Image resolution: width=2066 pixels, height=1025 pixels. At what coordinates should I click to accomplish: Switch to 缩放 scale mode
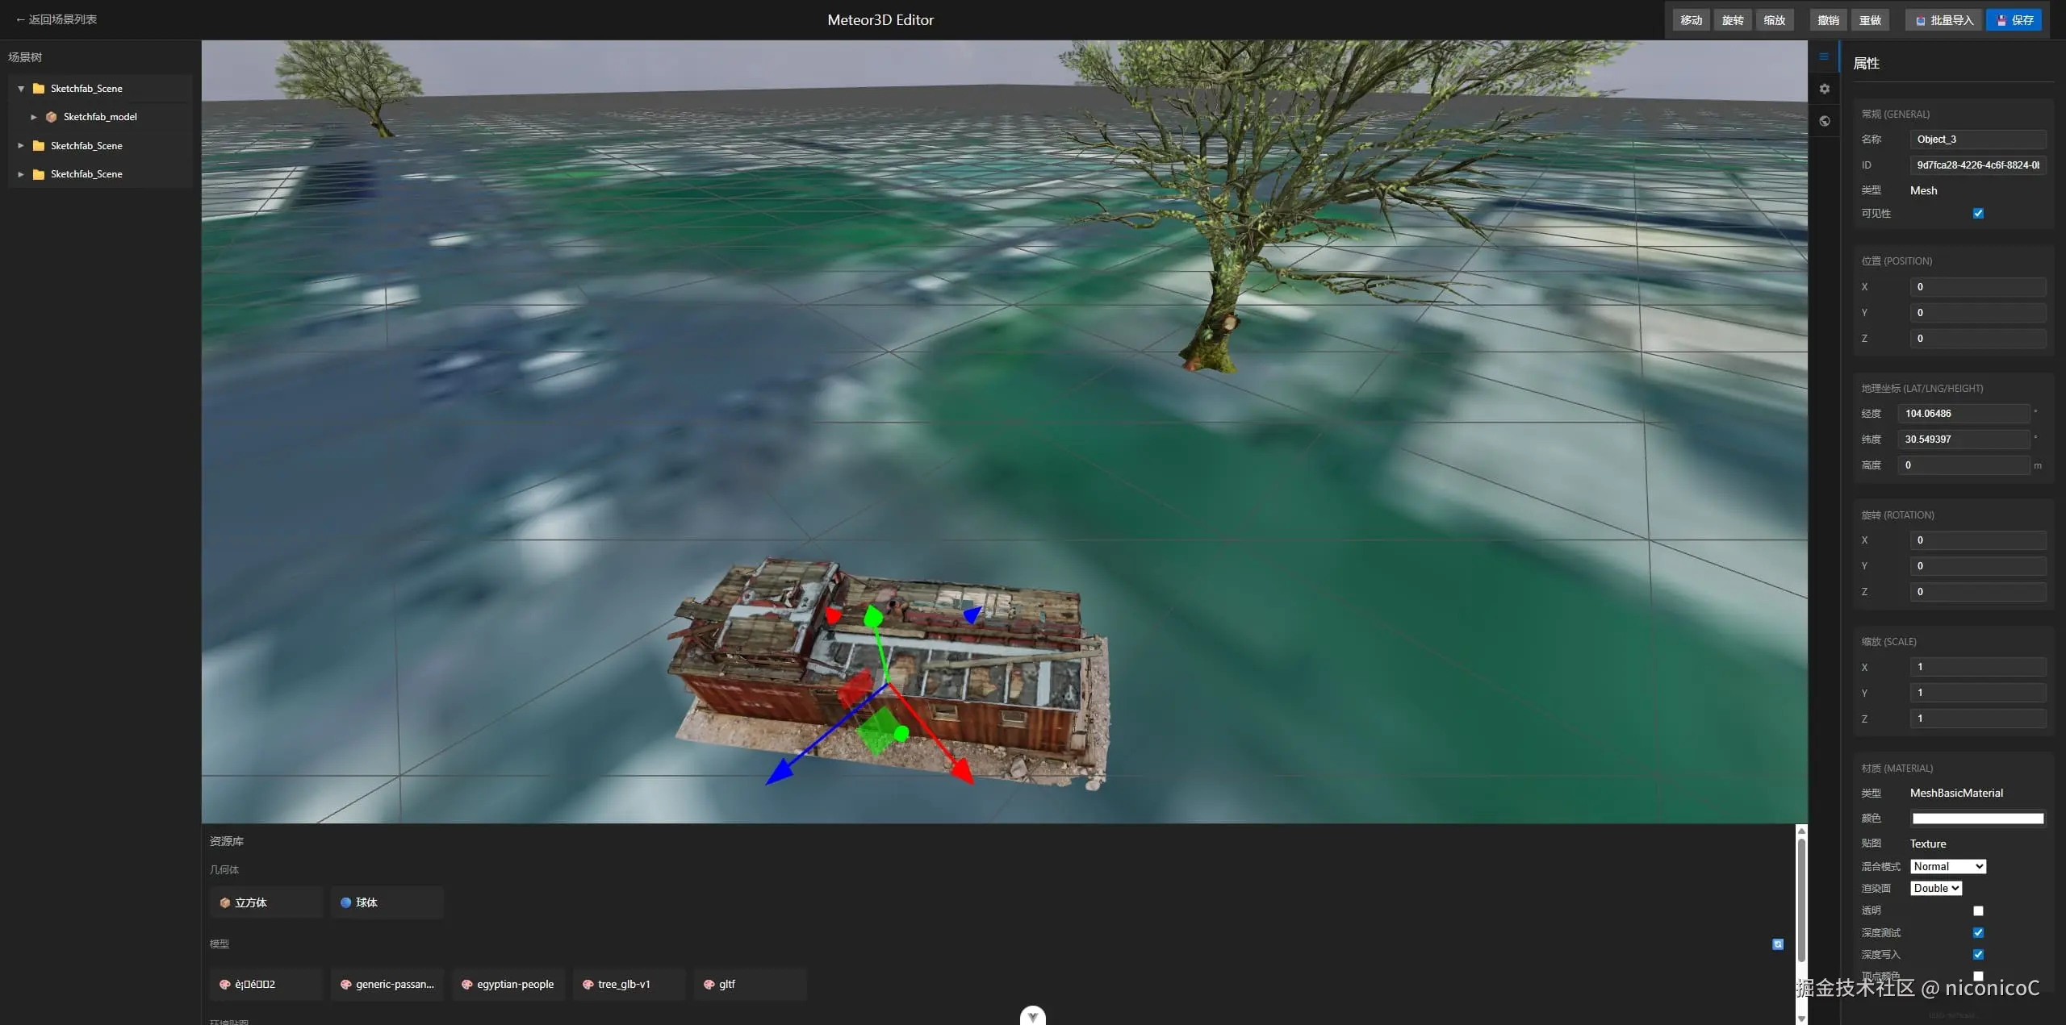point(1774,20)
